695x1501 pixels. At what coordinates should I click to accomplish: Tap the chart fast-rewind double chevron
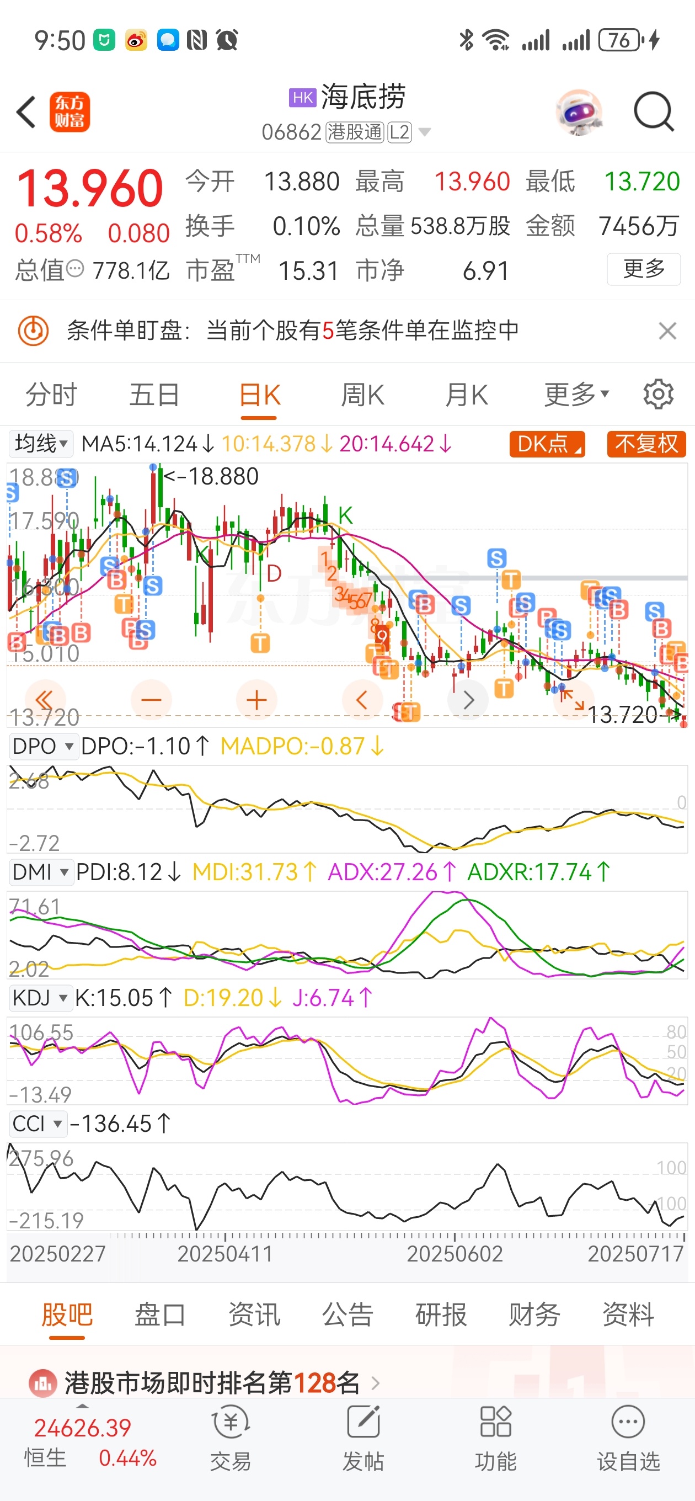(45, 700)
